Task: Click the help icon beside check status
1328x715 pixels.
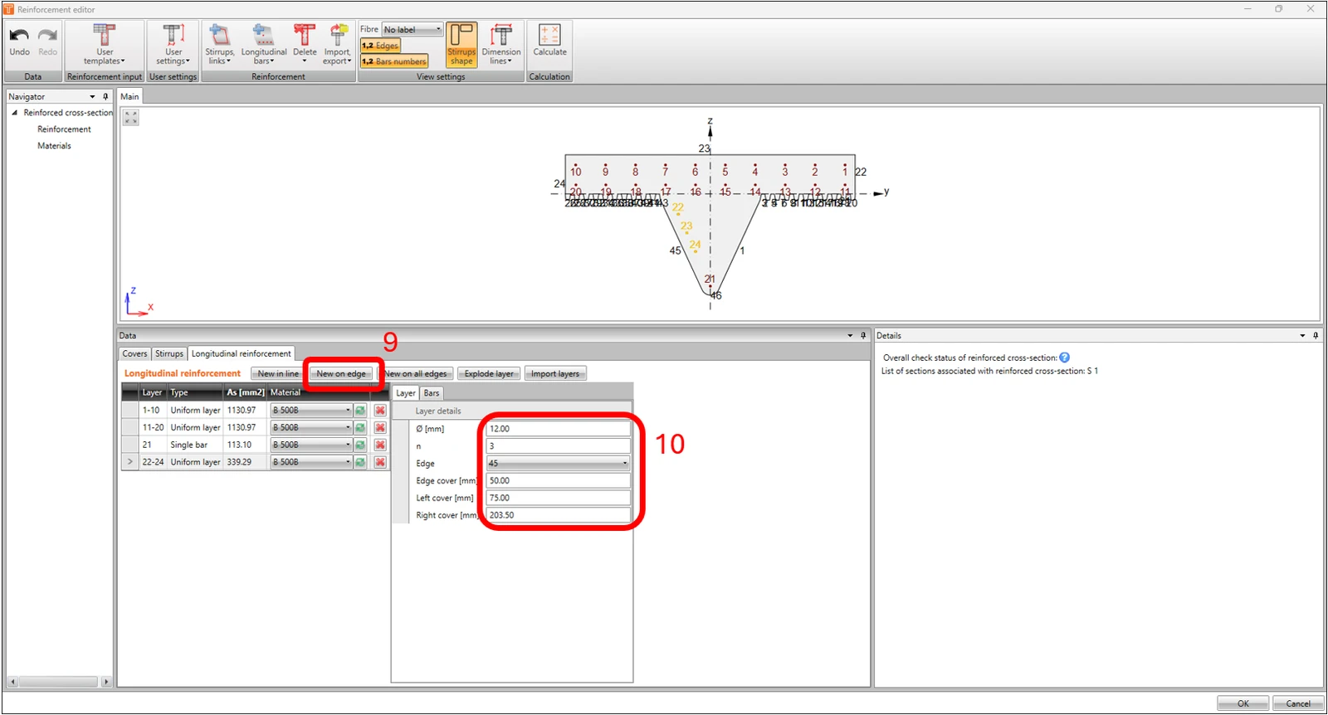Action: [x=1065, y=358]
